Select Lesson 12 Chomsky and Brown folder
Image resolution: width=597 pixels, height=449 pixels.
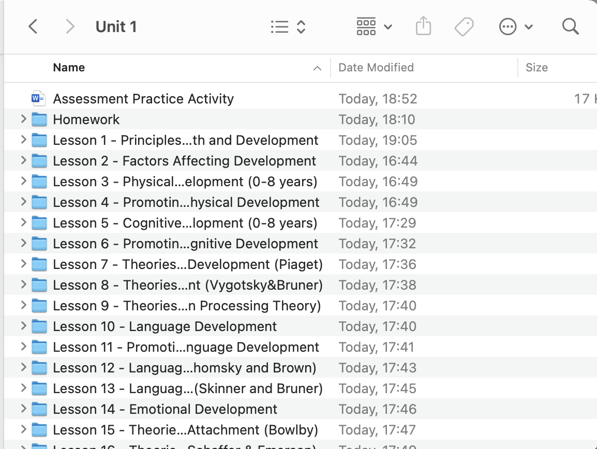(184, 368)
